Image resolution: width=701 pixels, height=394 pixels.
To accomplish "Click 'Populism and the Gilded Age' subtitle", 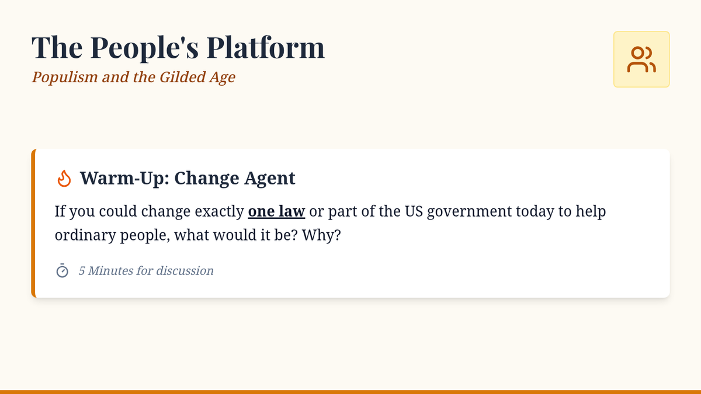I will (x=133, y=77).
